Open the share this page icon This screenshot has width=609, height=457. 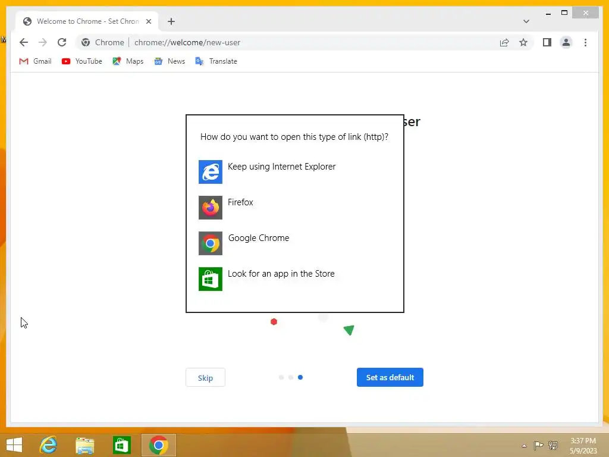click(504, 42)
